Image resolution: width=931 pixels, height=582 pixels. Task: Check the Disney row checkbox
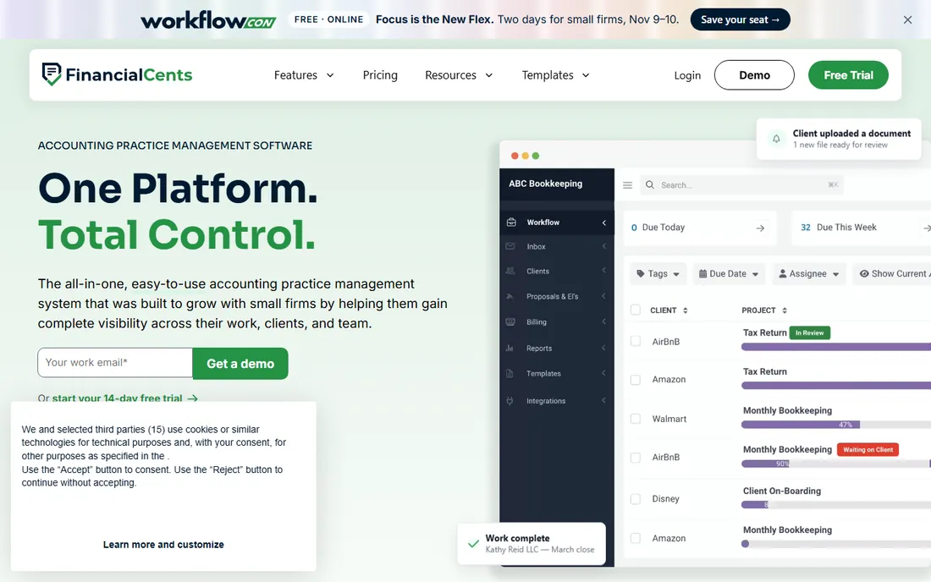[x=636, y=499]
